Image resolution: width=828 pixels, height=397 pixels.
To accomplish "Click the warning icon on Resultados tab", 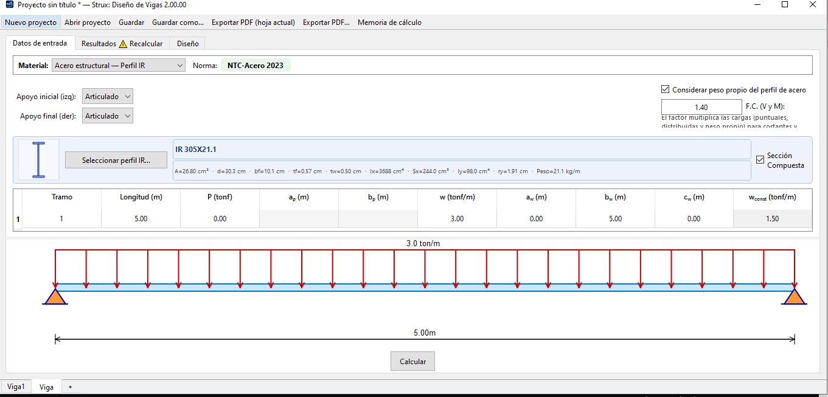I will click(x=123, y=44).
